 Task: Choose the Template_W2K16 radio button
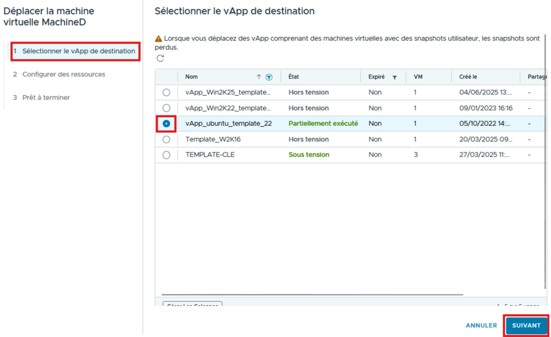[166, 139]
